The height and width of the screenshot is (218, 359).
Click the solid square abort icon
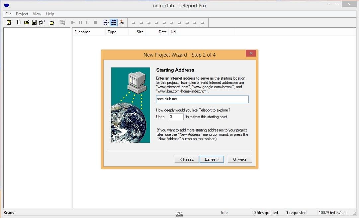95,23
